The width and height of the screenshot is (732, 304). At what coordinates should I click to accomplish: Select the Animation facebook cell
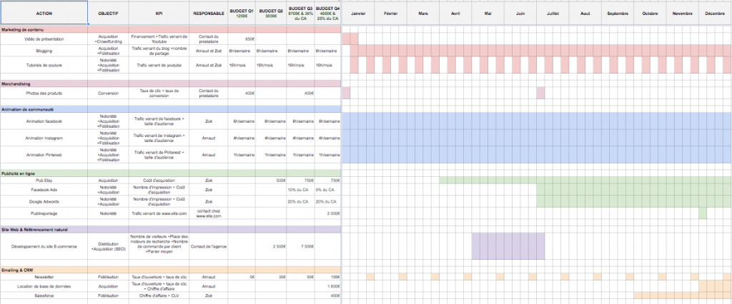click(x=44, y=121)
